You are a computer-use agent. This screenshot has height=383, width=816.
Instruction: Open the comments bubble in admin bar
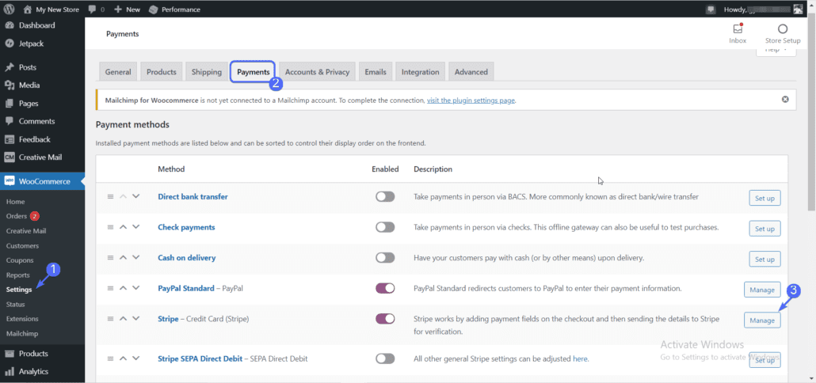click(97, 9)
